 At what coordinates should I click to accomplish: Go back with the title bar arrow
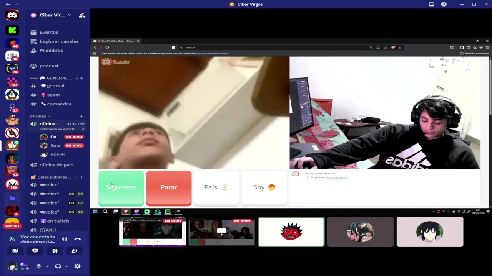tap(8, 4)
